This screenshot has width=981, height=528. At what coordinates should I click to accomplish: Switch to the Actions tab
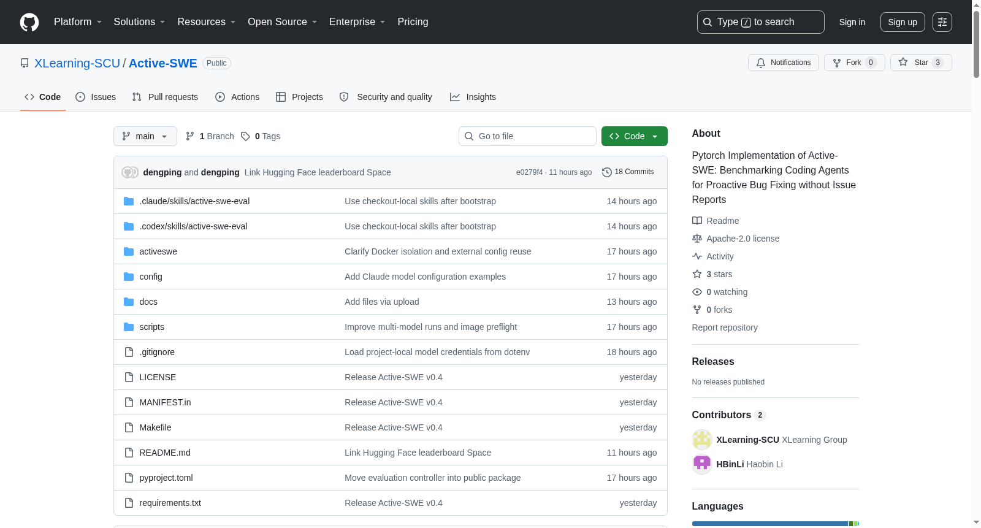237,97
